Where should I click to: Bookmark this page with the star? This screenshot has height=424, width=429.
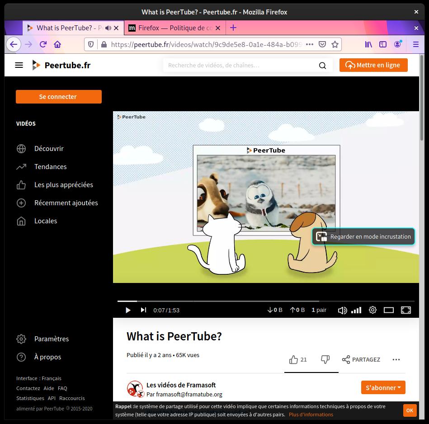click(x=335, y=44)
